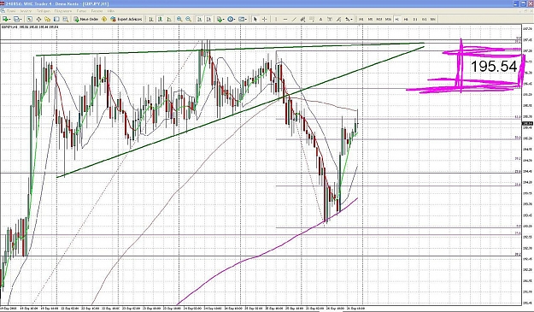Click the time scale axis

click(x=261, y=309)
